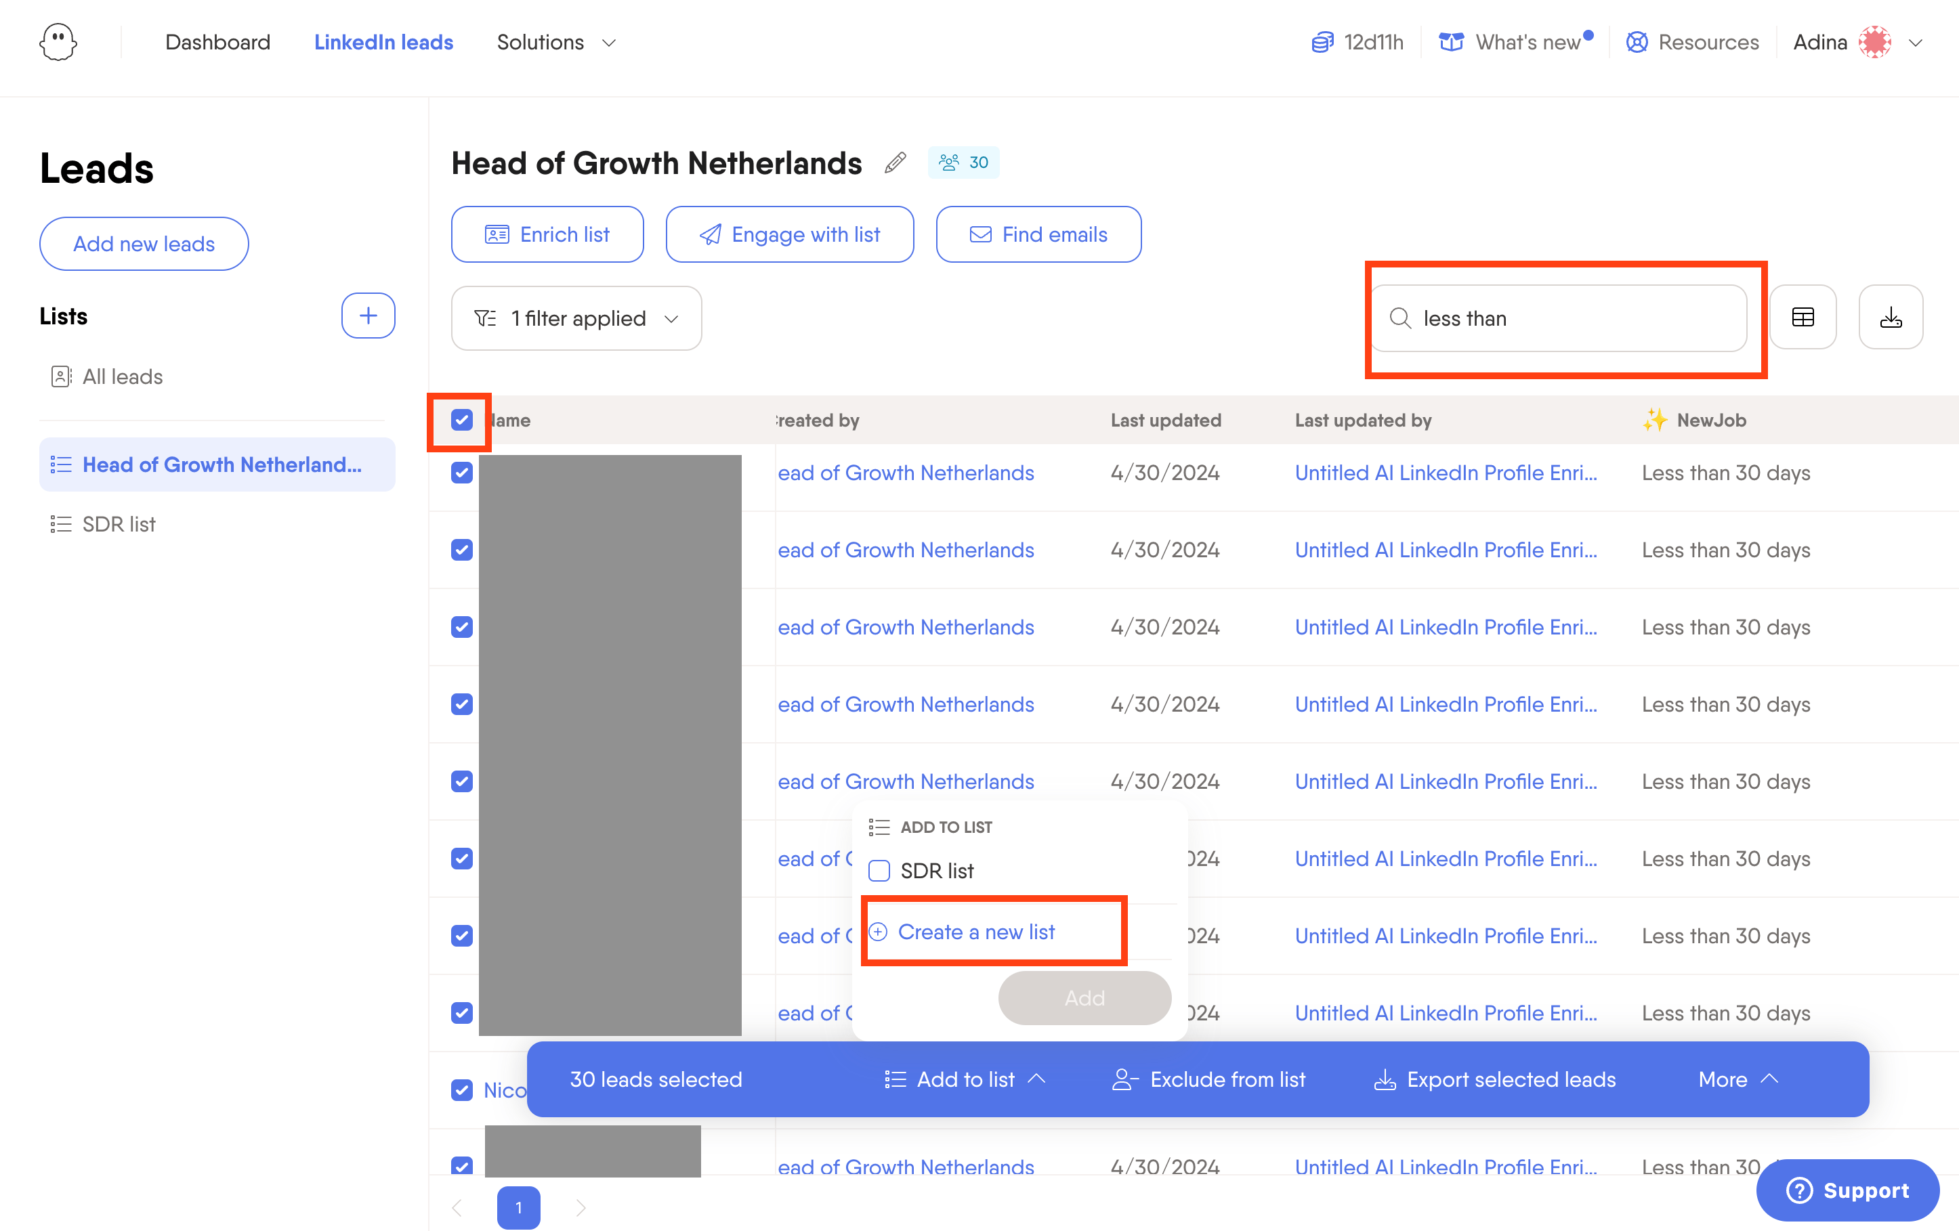Click the download export icon button
1959x1231 pixels.
coord(1890,317)
